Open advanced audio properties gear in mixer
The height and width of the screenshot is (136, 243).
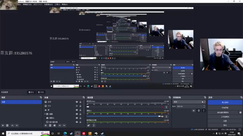pyautogui.click(x=88, y=125)
